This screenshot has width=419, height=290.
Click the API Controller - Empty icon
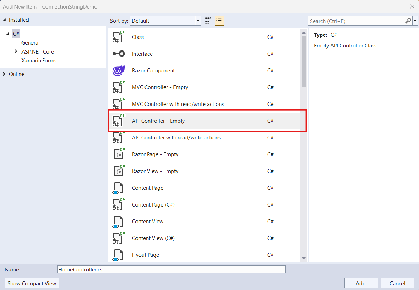119,121
